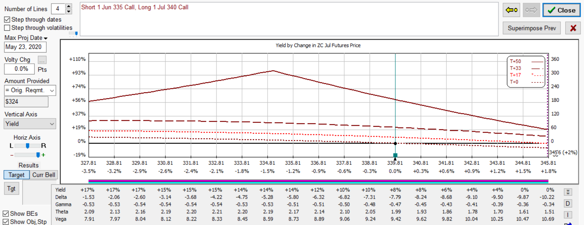Click the Superimpose Prev button
This screenshot has height=225, width=584.
click(x=532, y=28)
